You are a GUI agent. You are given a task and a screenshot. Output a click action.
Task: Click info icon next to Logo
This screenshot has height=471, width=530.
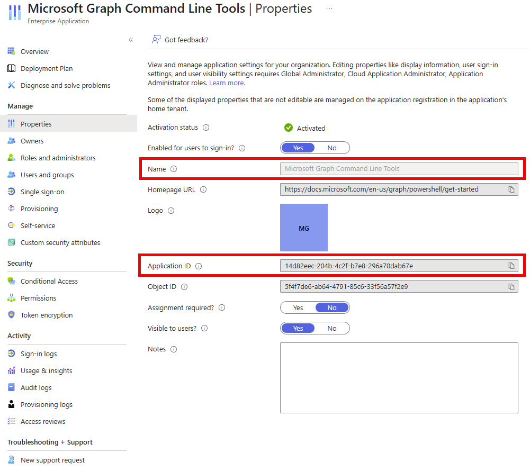(171, 211)
